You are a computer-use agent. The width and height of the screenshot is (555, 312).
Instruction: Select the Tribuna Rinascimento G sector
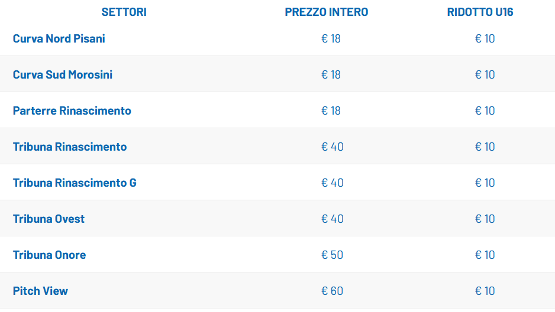[x=75, y=183]
